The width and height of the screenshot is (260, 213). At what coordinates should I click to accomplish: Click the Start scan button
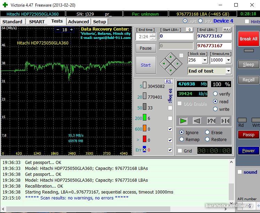click(146, 65)
